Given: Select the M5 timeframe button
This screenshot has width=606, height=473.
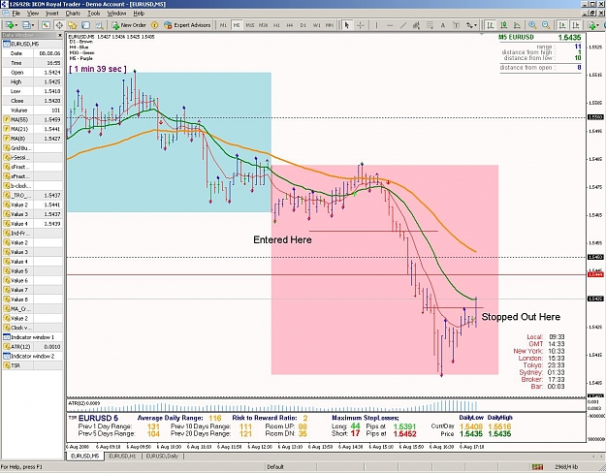Looking at the screenshot, I should pos(237,25).
